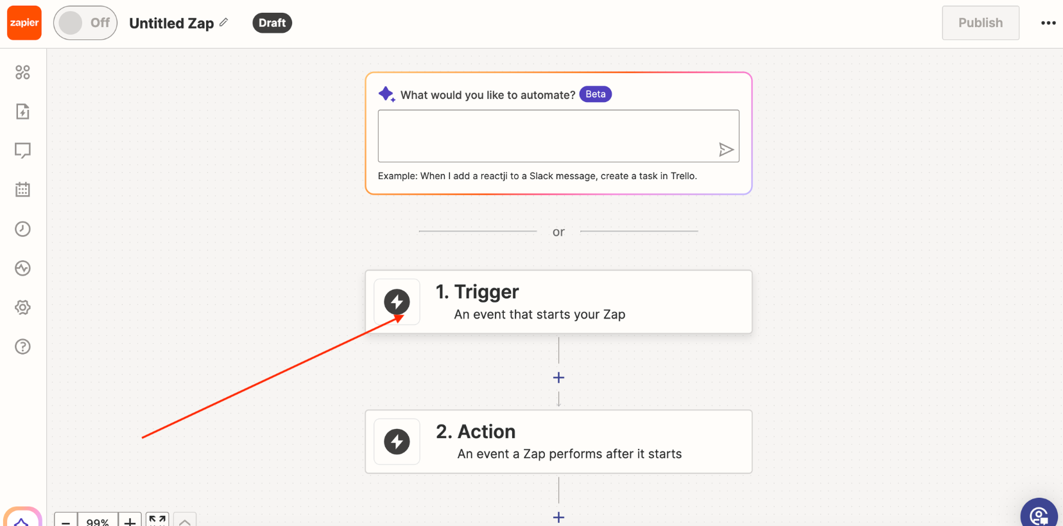Click the pencil icon to rename Untitled Zap
The height and width of the screenshot is (526, 1063).
(223, 22)
